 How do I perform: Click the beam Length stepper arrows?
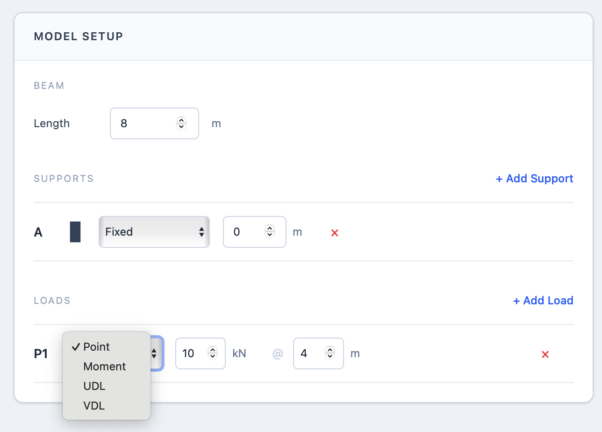[x=181, y=123]
